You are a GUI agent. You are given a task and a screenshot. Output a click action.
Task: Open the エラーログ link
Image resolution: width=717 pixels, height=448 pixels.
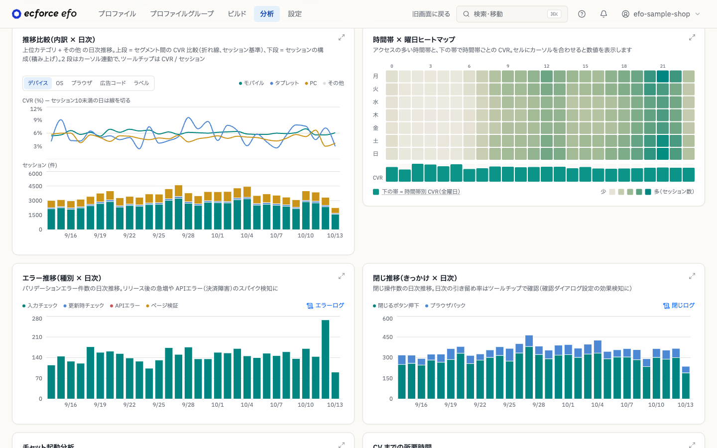(x=326, y=306)
